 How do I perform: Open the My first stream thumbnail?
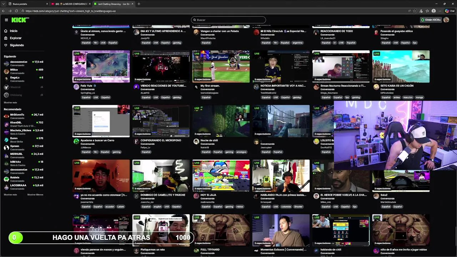pyautogui.click(x=221, y=66)
